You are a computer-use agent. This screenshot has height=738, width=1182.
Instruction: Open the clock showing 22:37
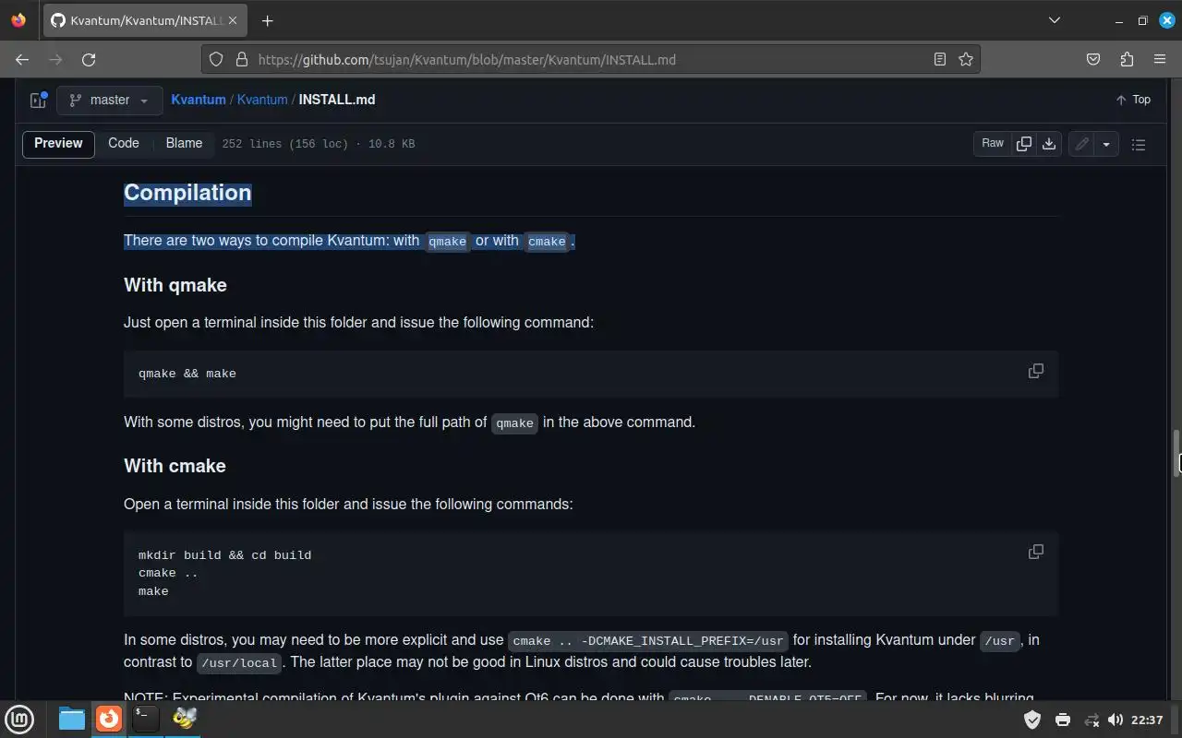[x=1147, y=720]
